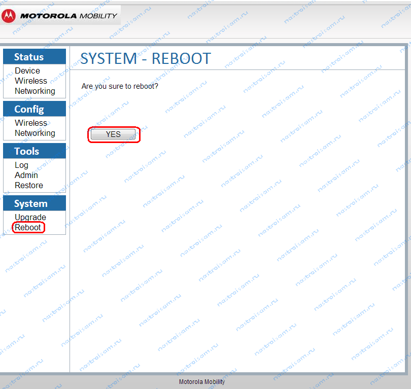Open the Config section header
Screen dimensions: 411x389
point(29,109)
